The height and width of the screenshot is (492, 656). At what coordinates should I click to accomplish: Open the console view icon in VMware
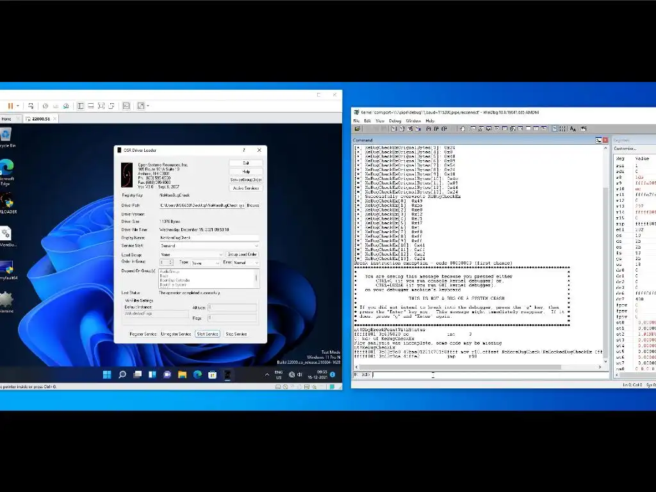click(126, 106)
